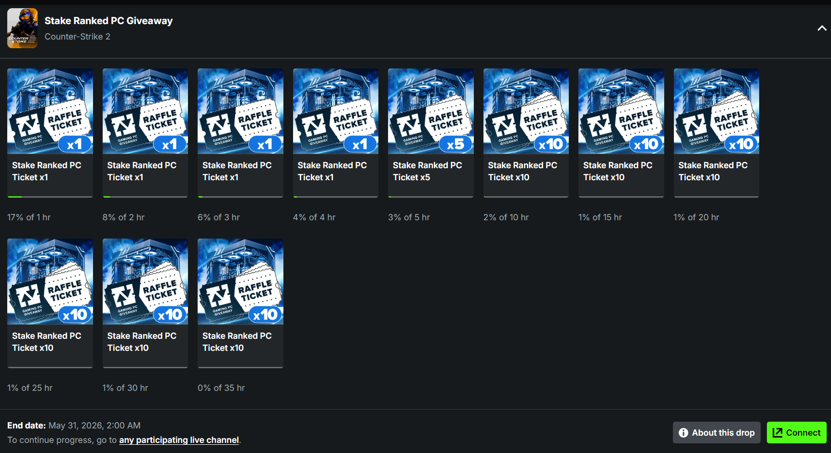Click the Ticket x1 name on the 4 hr drop
Screen dimensions: 831x453
pyautogui.click(x=332, y=171)
